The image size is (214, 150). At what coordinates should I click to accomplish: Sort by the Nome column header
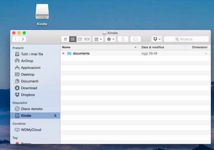[100, 47]
